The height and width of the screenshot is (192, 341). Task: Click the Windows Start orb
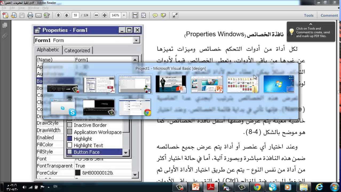tap(334, 187)
